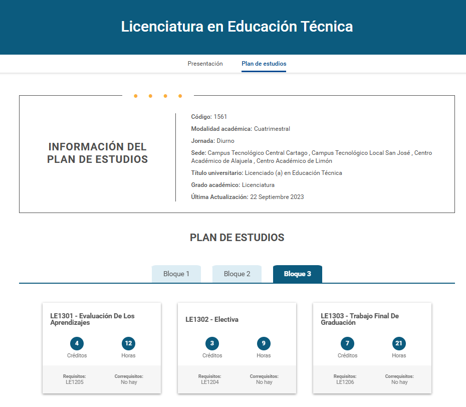The height and width of the screenshot is (407, 466).
Task: Open the Presentación tab
Action: pos(205,64)
